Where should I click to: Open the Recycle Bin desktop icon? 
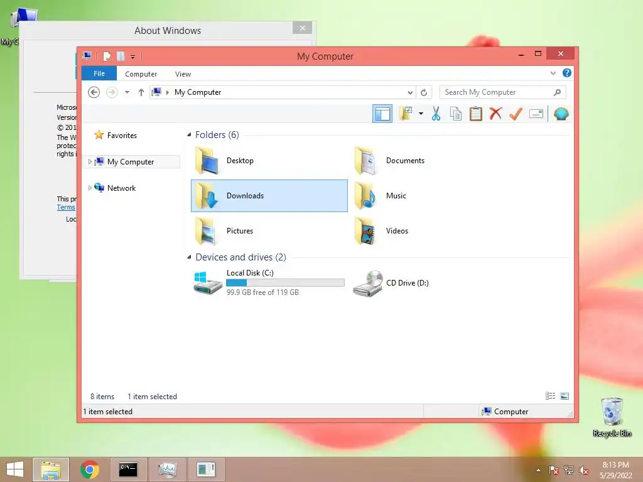point(612,417)
